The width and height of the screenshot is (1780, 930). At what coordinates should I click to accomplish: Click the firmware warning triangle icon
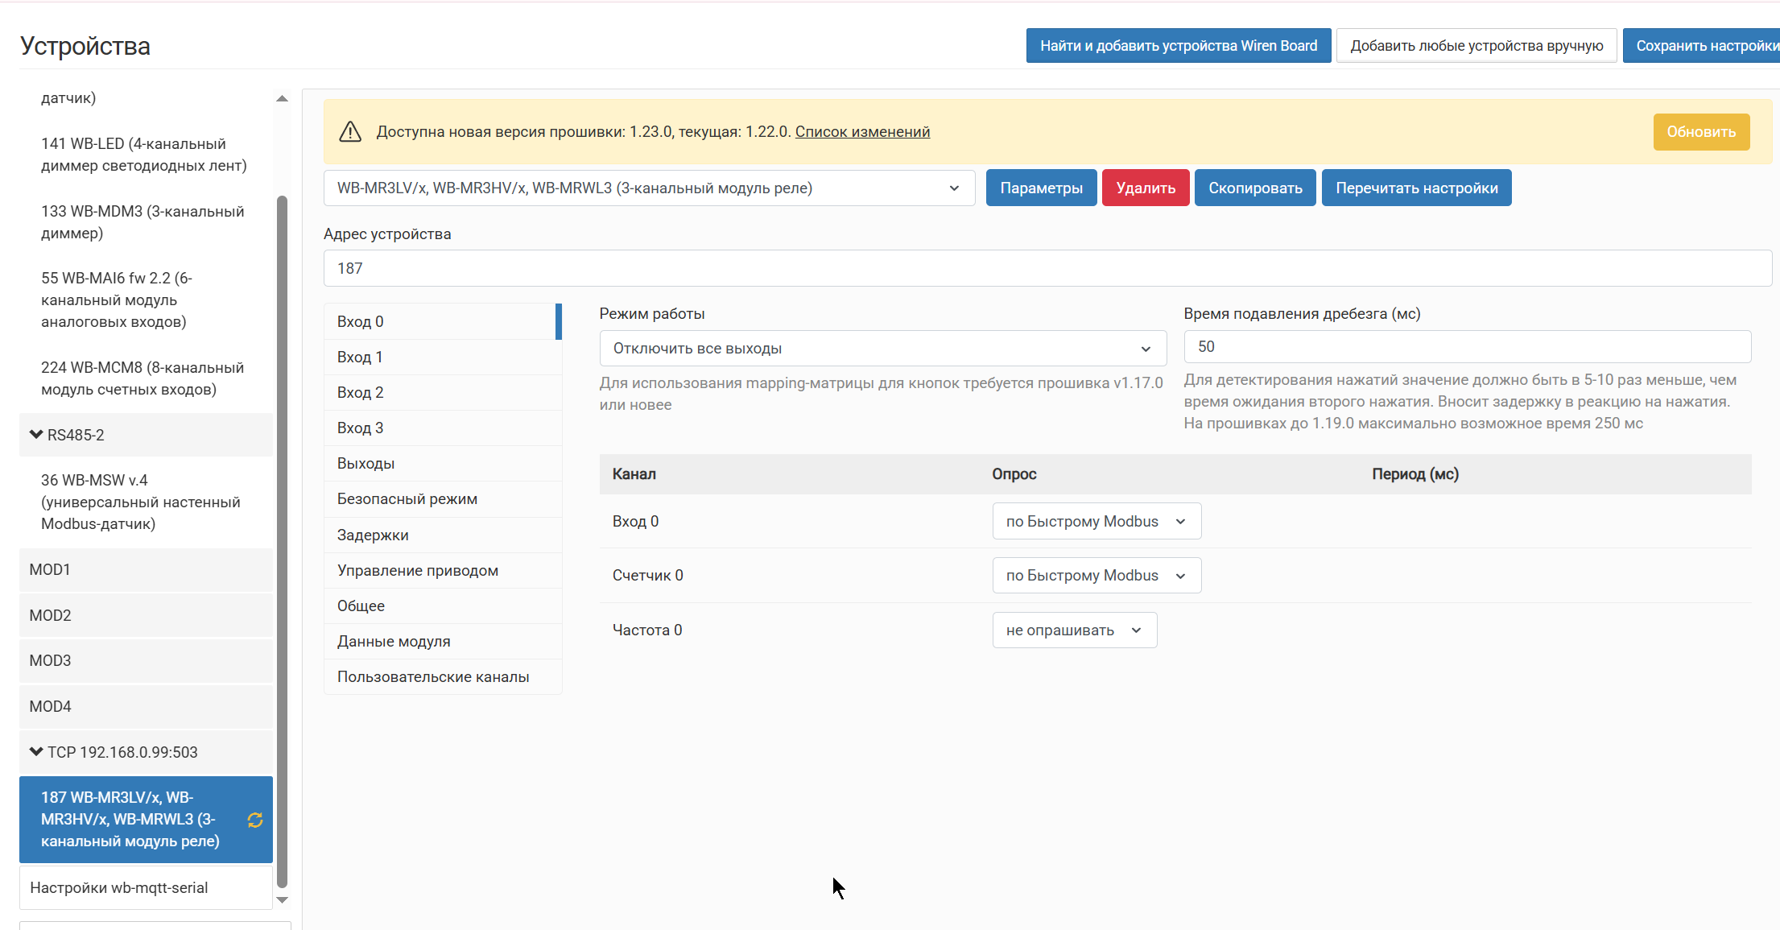[x=350, y=132]
